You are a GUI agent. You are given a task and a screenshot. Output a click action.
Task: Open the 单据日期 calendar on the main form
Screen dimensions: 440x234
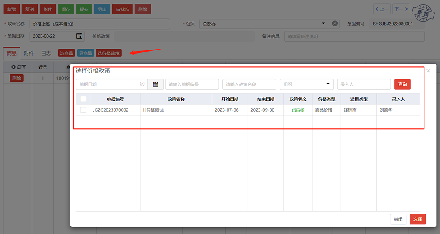click(80, 36)
